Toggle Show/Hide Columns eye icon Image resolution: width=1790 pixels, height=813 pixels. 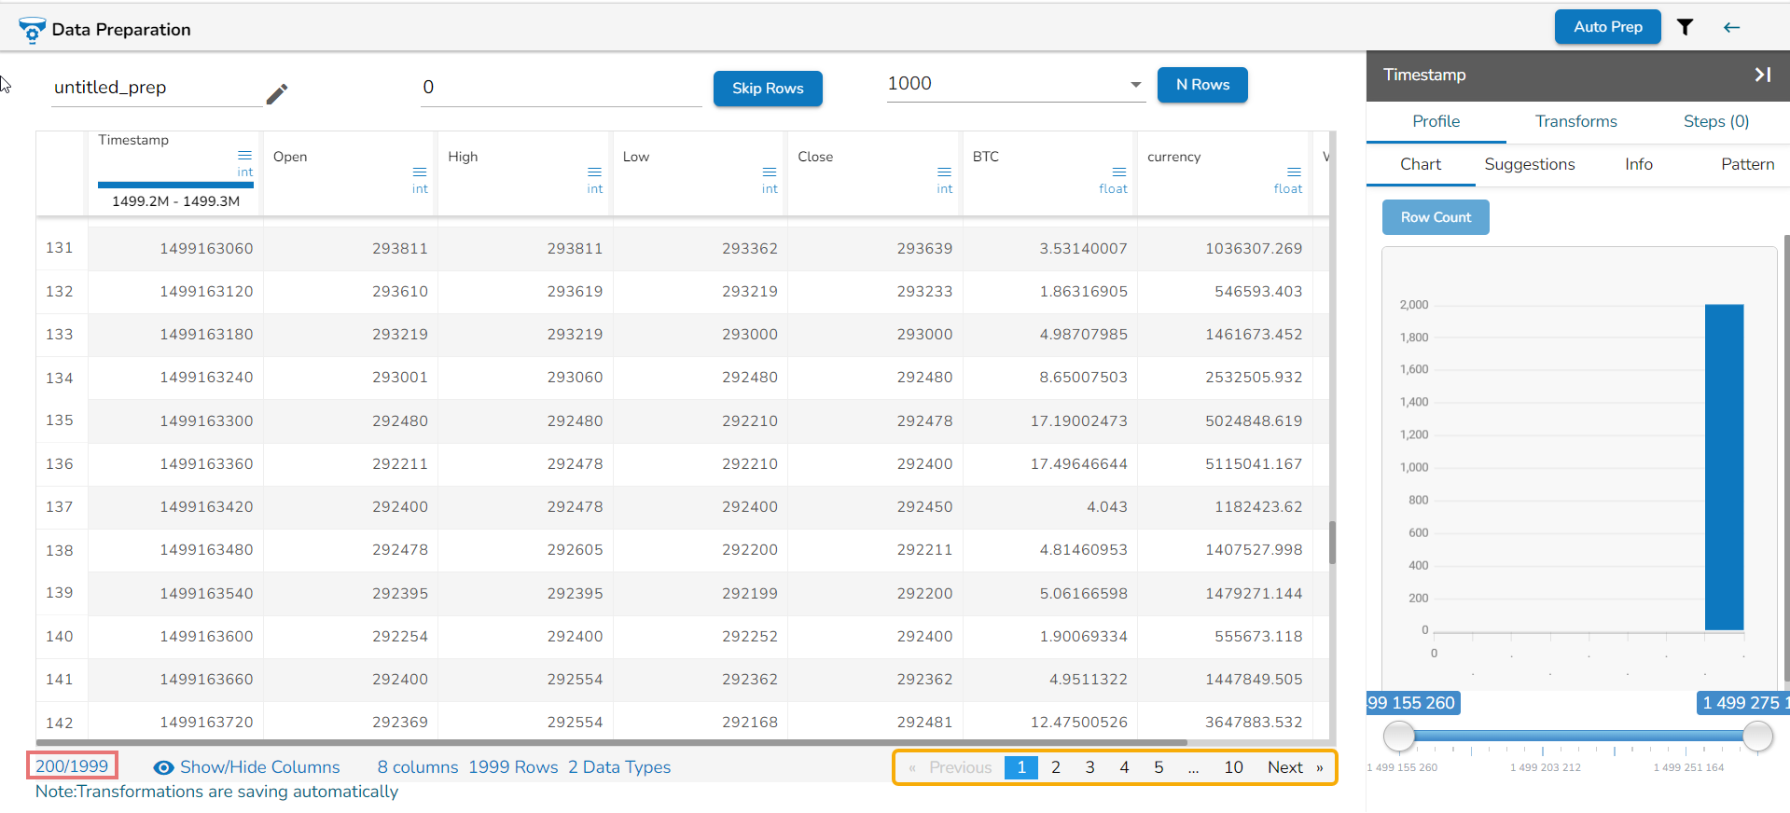(x=163, y=767)
